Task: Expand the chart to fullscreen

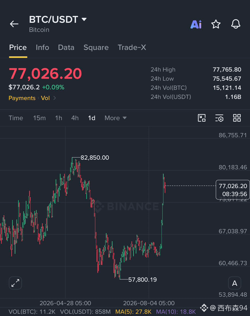Action: pyautogui.click(x=15, y=283)
